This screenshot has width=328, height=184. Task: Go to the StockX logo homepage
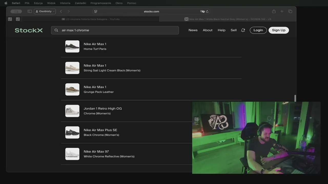29,30
